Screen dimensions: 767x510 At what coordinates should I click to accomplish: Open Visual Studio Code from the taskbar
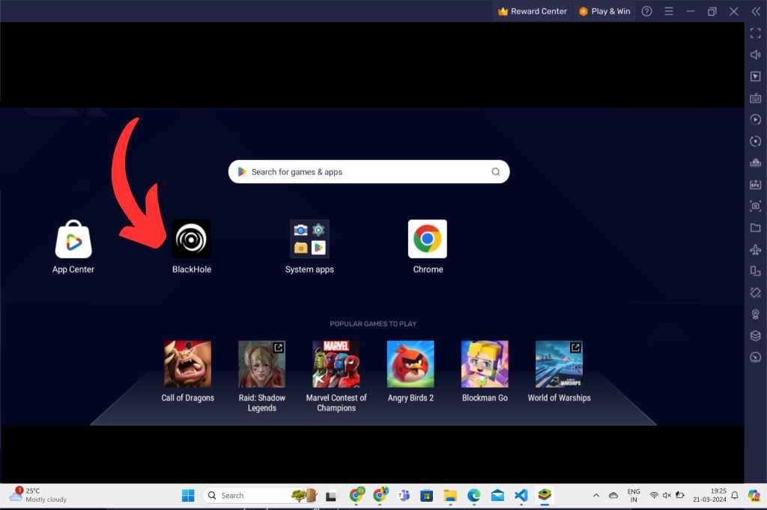(x=521, y=495)
